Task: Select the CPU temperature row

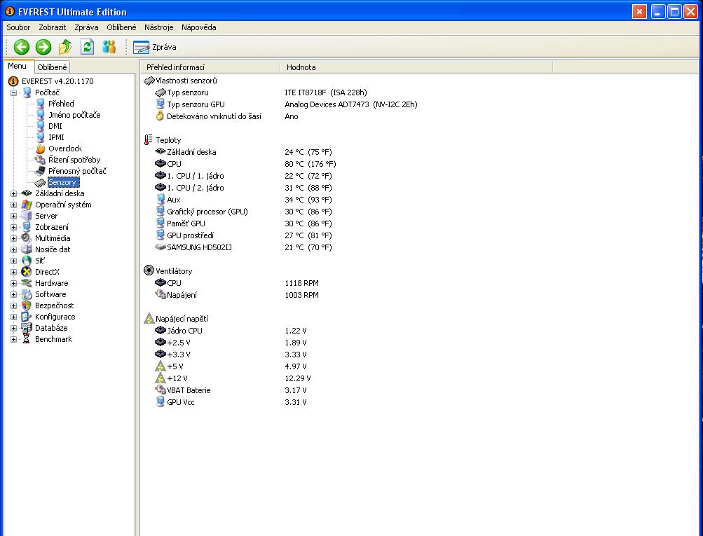Action: click(x=174, y=164)
